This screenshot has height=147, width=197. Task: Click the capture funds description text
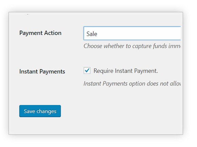(x=132, y=46)
